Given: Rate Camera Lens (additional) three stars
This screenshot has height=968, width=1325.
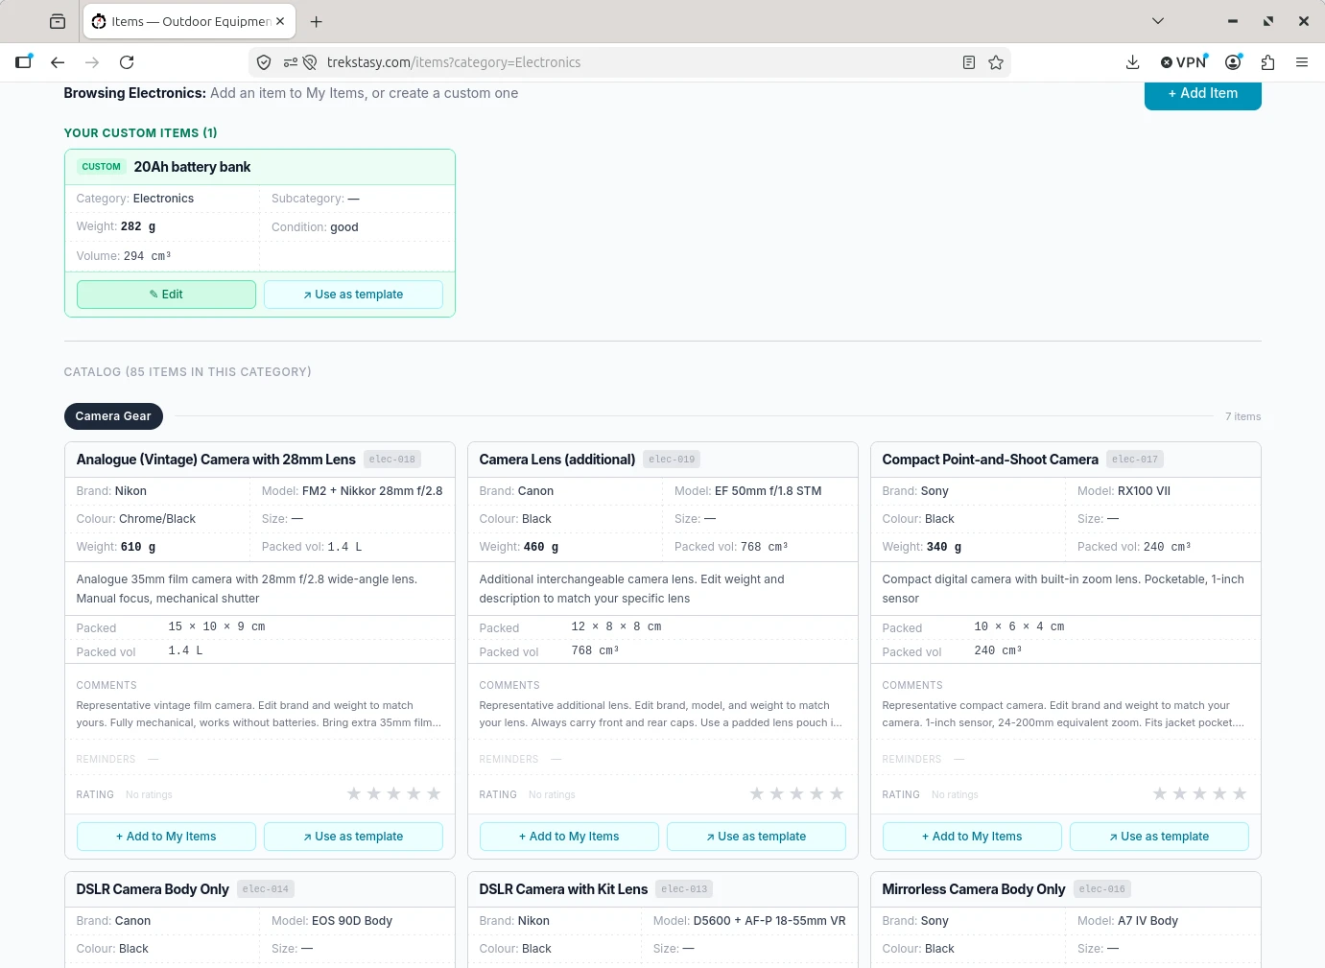Looking at the screenshot, I should [x=796, y=793].
